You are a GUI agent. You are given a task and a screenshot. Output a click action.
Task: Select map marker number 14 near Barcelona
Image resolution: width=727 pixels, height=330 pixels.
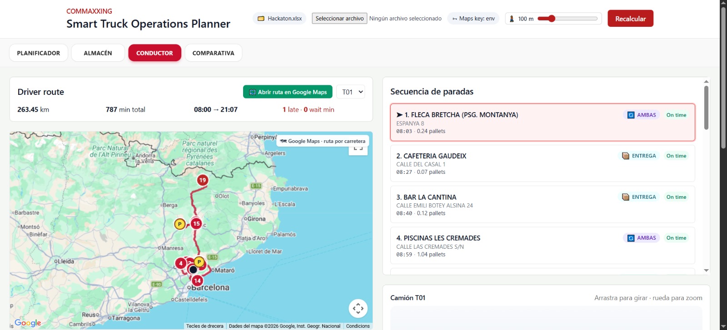[197, 281]
